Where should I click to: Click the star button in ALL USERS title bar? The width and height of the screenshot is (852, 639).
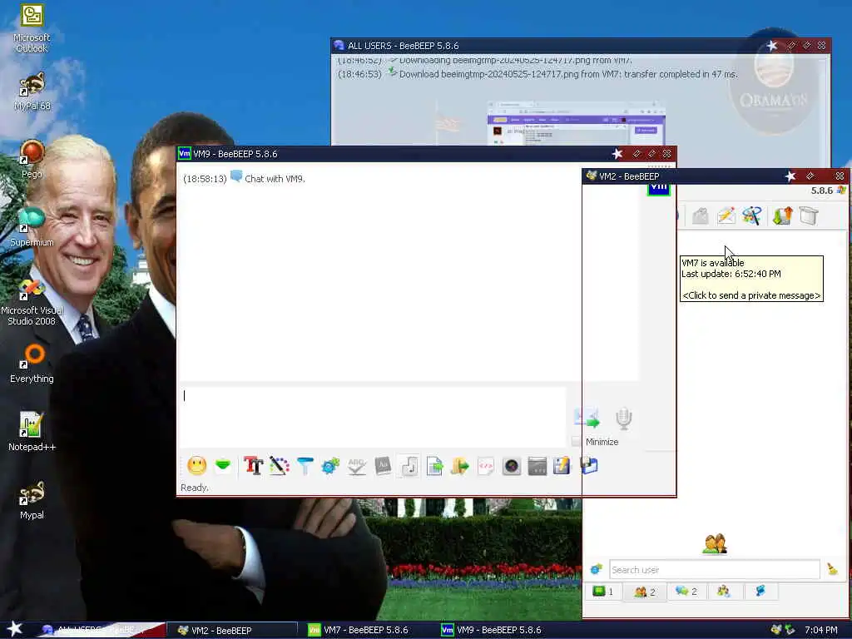[771, 46]
